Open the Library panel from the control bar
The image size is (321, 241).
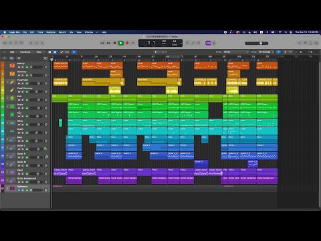click(5, 43)
